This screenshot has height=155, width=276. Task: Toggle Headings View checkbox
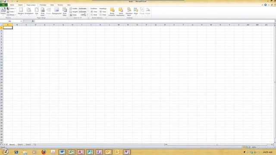[100, 12]
